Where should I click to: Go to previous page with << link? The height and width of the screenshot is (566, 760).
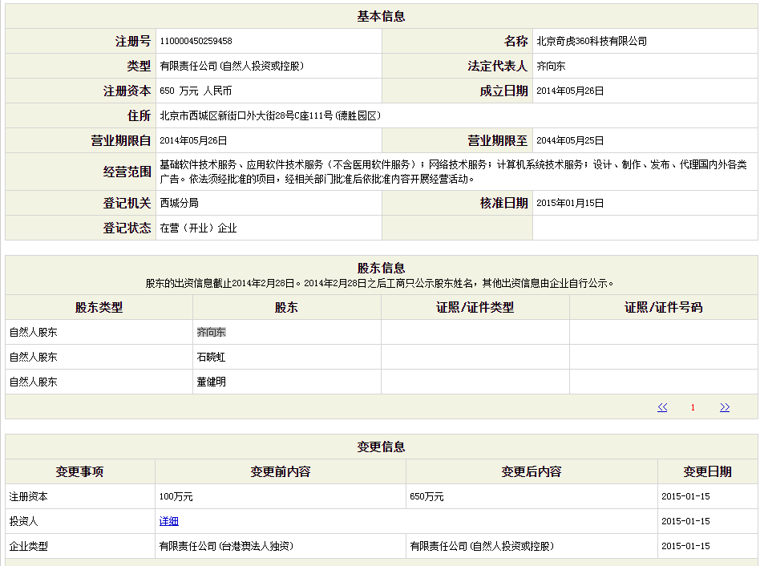(x=662, y=407)
